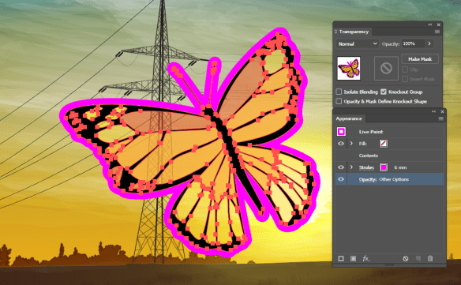Select the Appearance tab
The image size is (461, 285).
(x=349, y=118)
